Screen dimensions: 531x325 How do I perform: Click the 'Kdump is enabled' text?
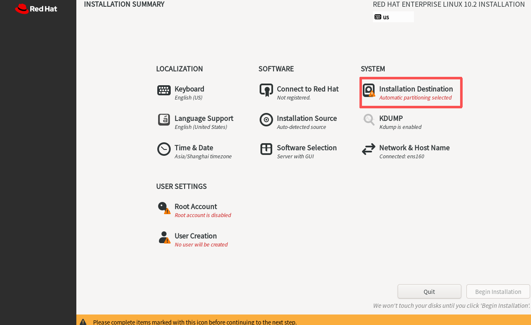point(400,127)
